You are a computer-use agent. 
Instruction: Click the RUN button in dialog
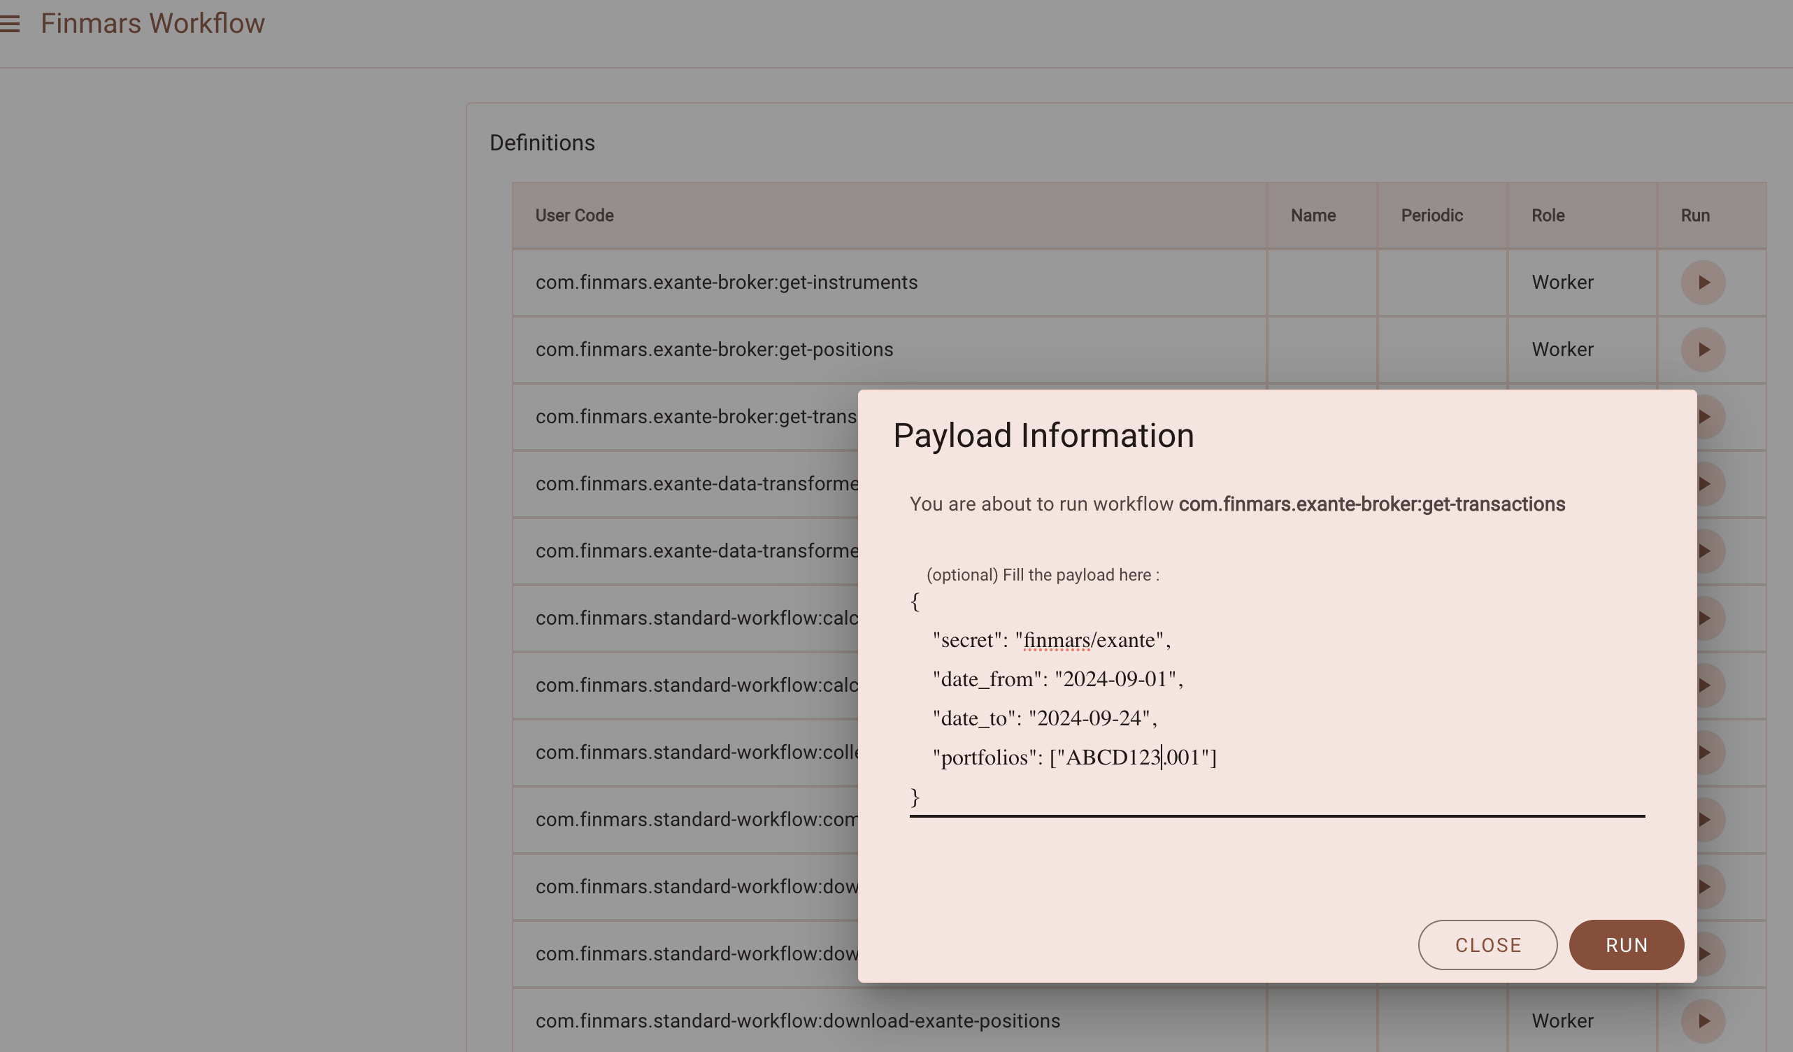pos(1626,944)
